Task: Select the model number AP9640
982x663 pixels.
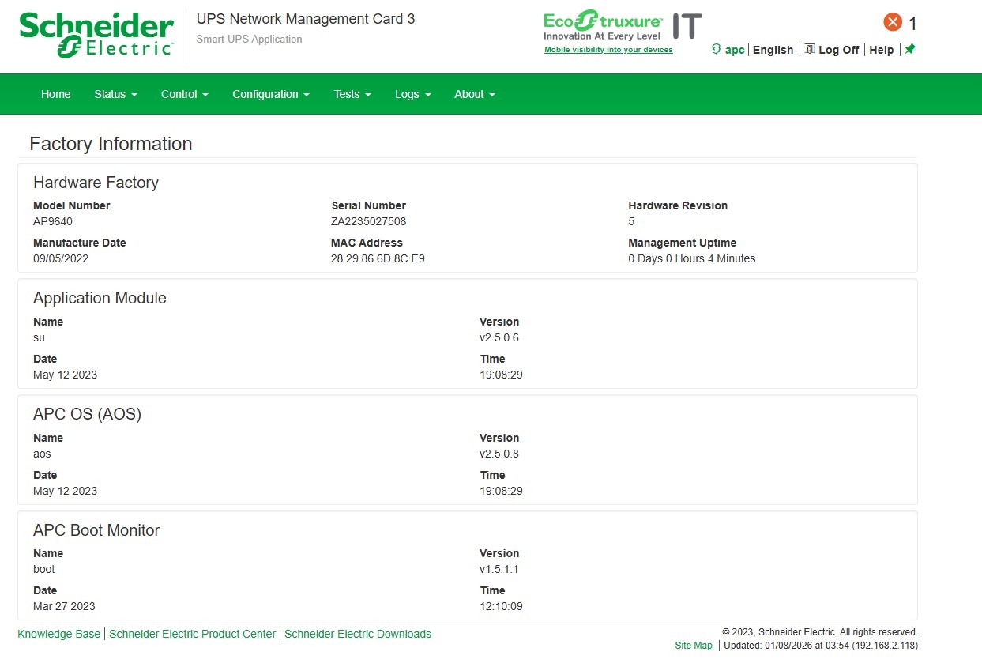Action: click(53, 221)
